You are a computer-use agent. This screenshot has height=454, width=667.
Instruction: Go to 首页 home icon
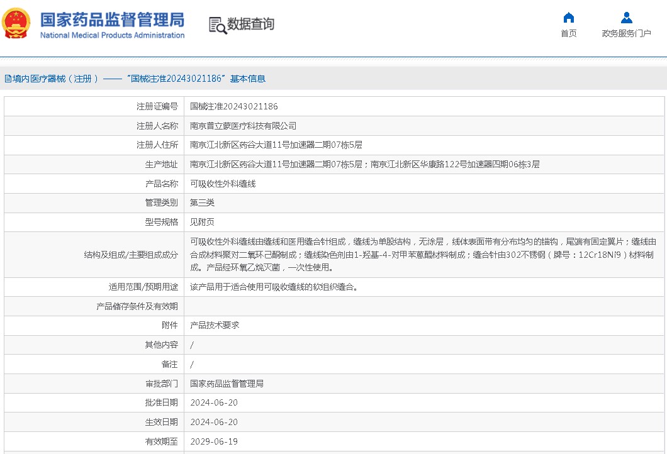click(x=568, y=18)
